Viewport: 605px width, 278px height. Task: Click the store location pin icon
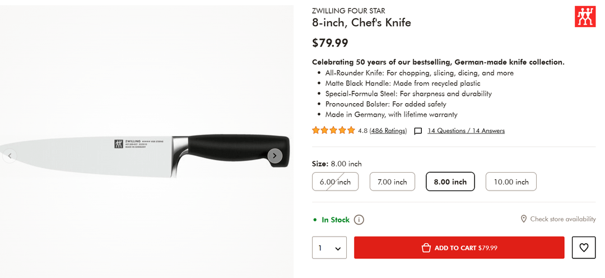pos(524,219)
